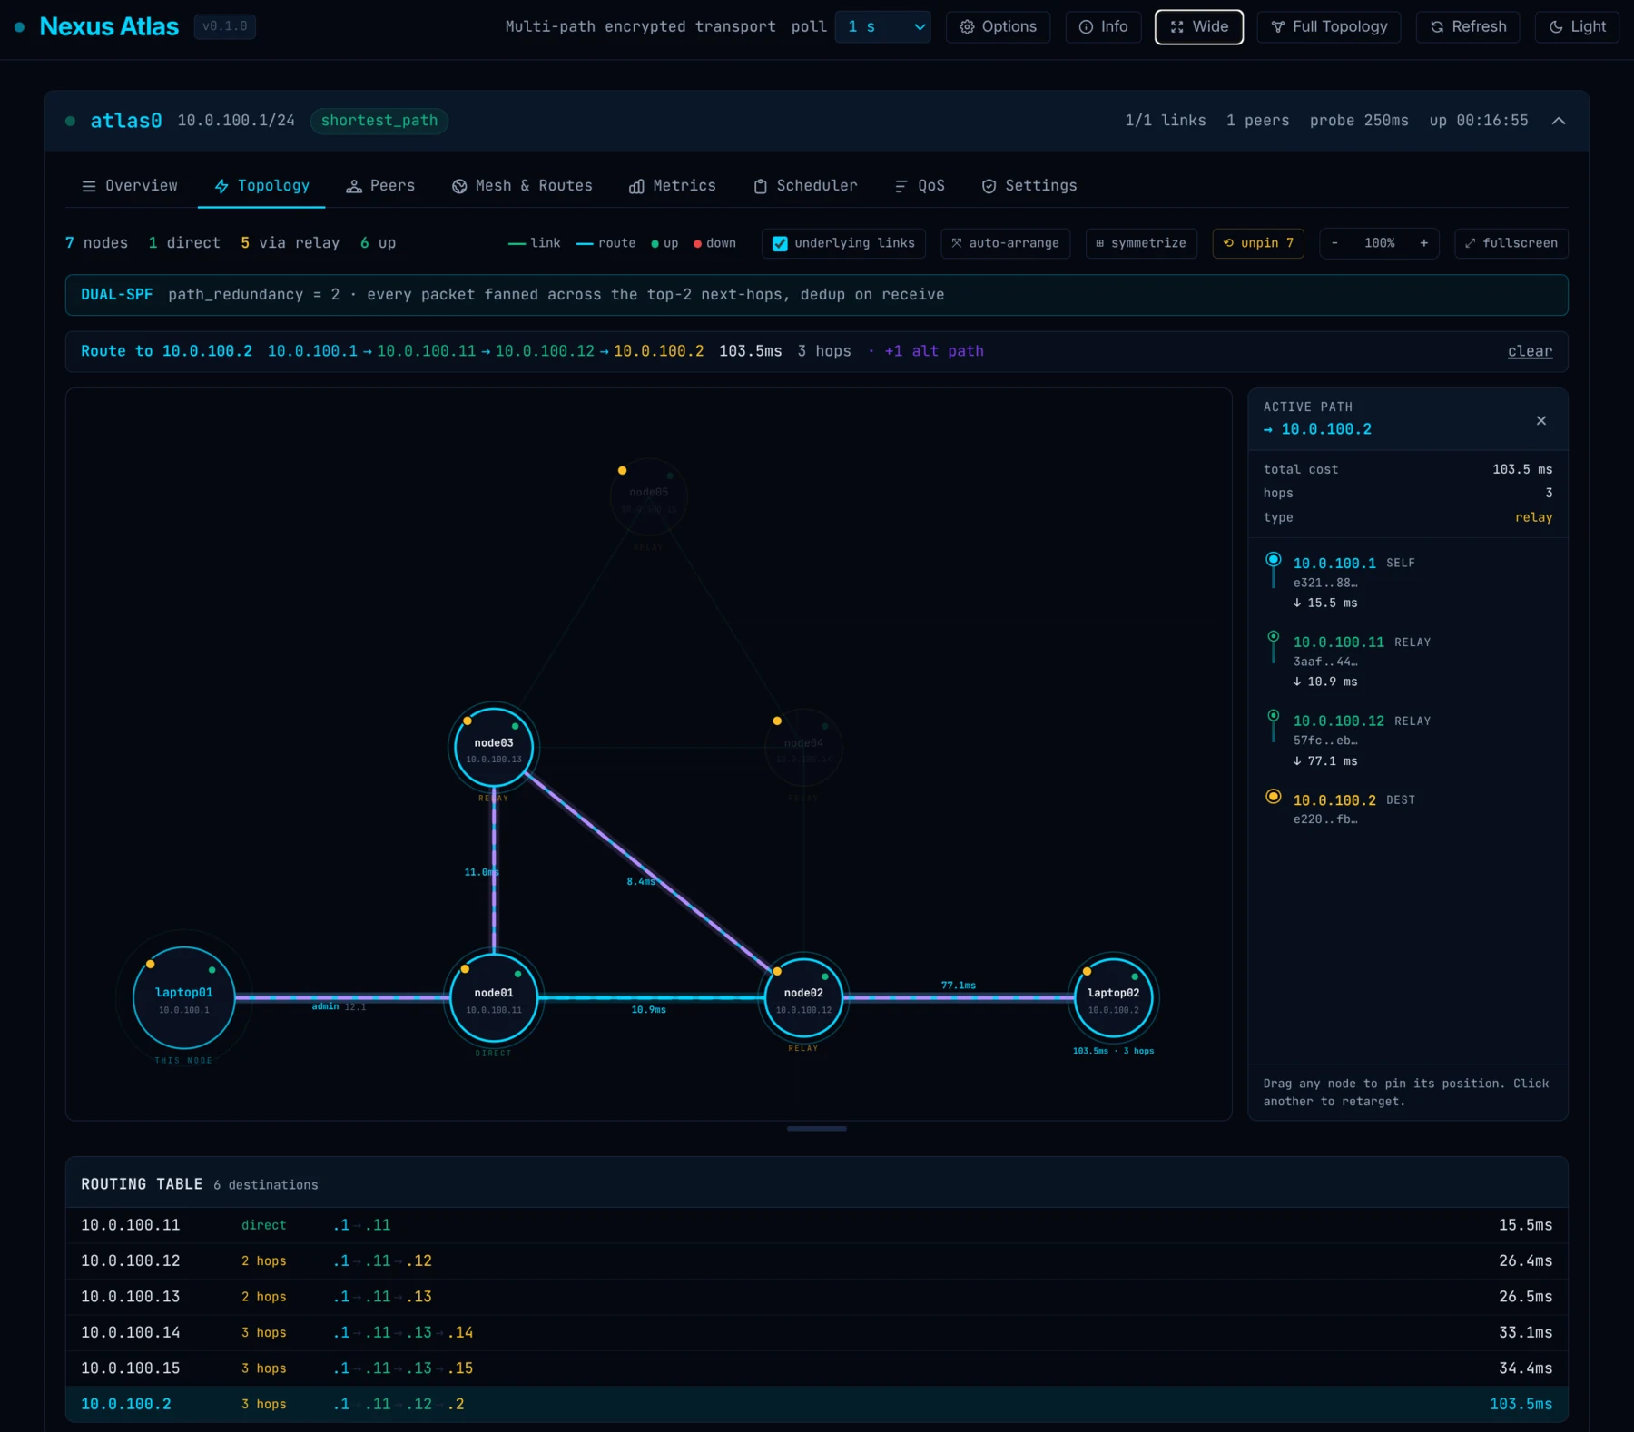Open the Scheduler tab
The height and width of the screenshot is (1432, 1634).
(x=805, y=186)
